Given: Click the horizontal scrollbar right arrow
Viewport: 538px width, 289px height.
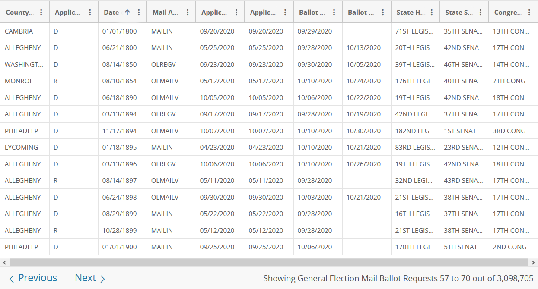Looking at the screenshot, I should (x=534, y=262).
